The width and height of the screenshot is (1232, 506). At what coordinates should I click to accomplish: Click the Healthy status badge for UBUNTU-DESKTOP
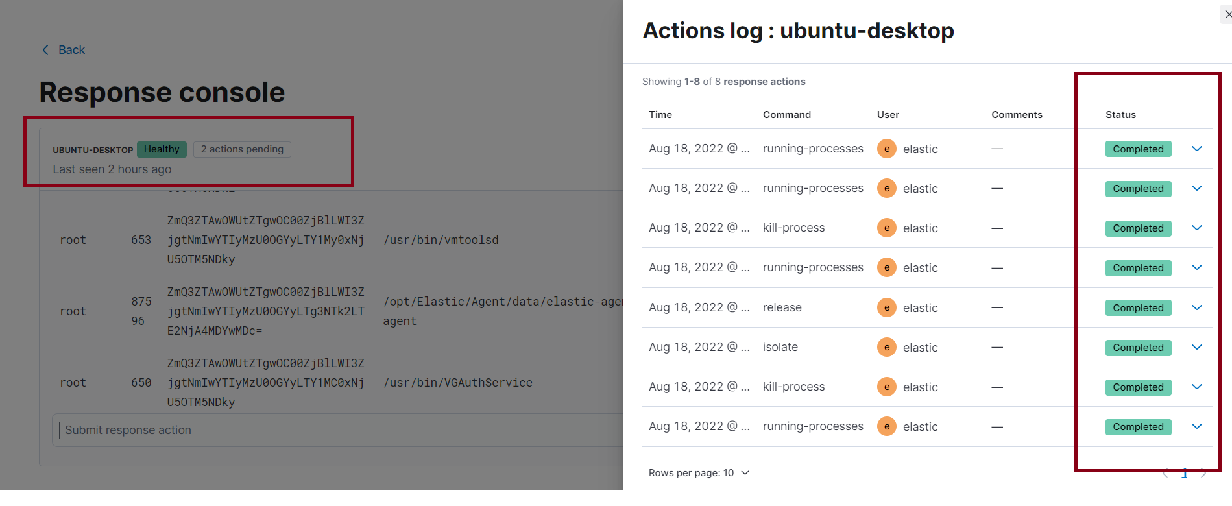point(162,149)
